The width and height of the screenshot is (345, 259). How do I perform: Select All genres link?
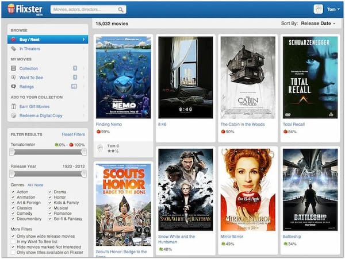click(30, 185)
